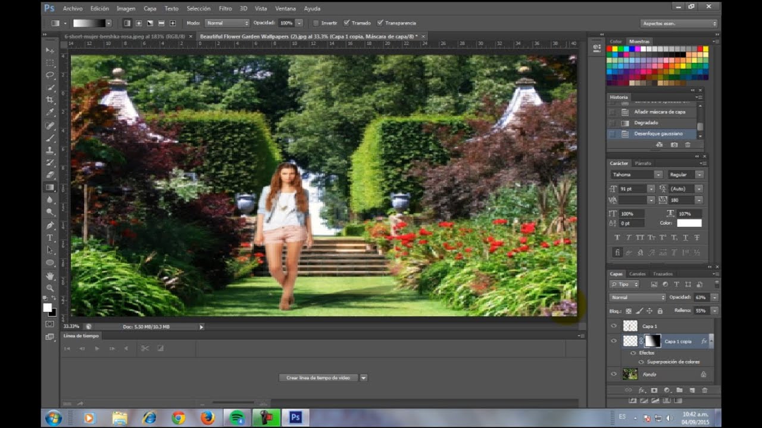Click Crear línea de tiempo de vídeo button

coord(318,377)
